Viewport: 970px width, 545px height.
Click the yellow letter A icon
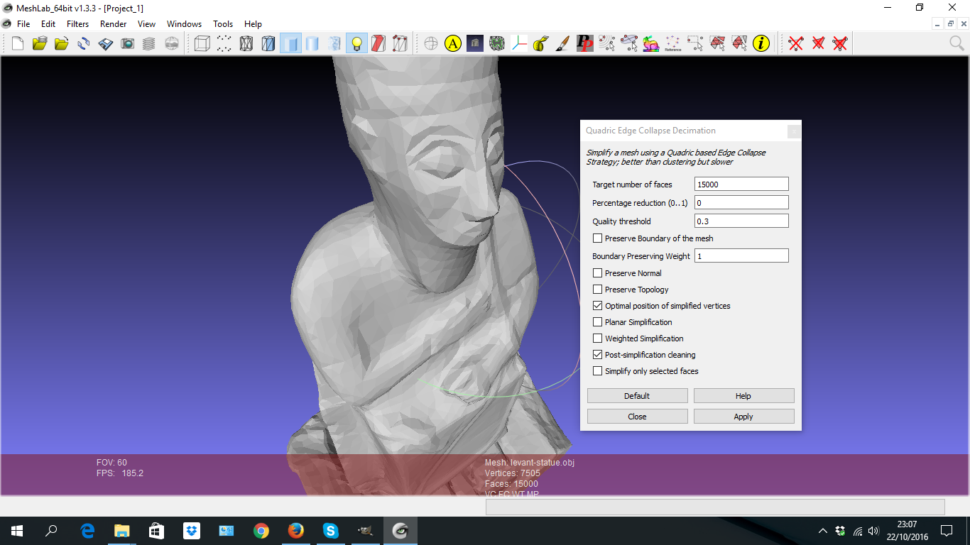click(x=452, y=44)
